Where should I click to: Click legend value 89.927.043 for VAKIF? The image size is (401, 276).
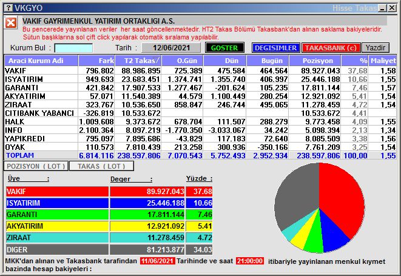coord(165,192)
